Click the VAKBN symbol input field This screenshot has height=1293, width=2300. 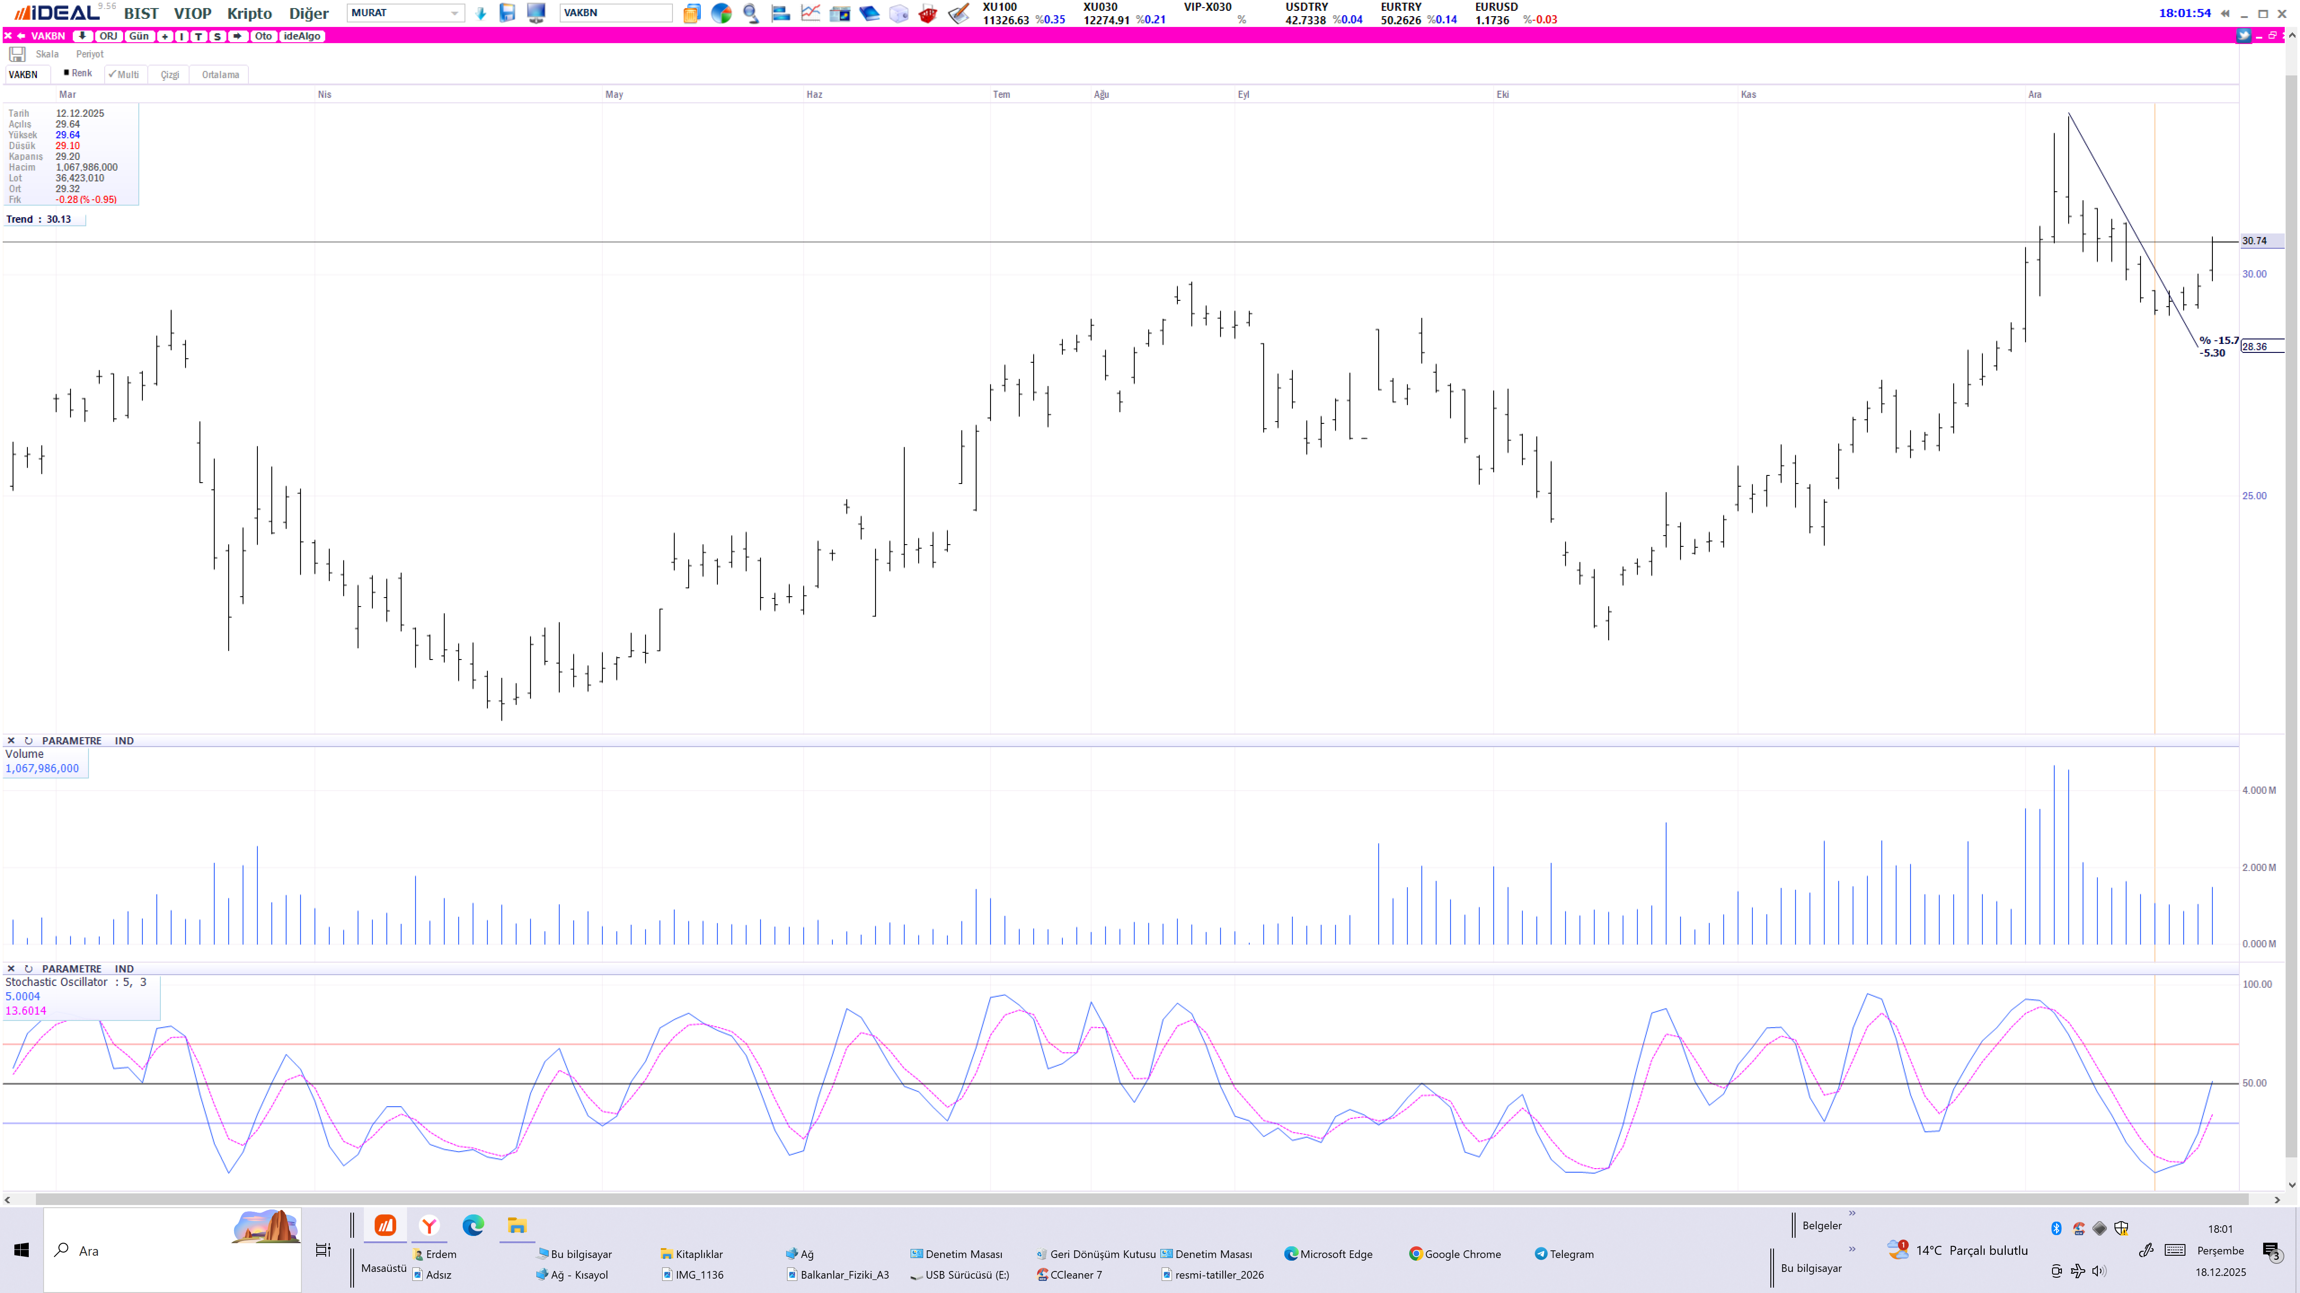pos(615,13)
